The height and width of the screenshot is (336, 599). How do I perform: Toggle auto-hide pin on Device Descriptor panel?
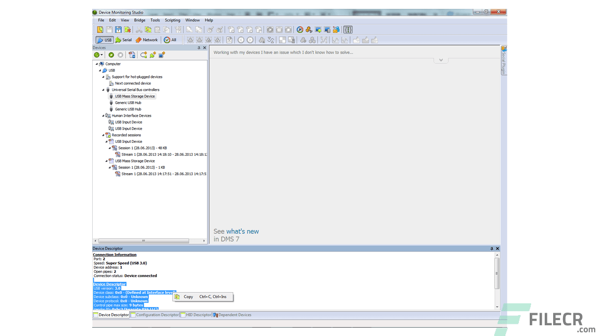pos(493,248)
